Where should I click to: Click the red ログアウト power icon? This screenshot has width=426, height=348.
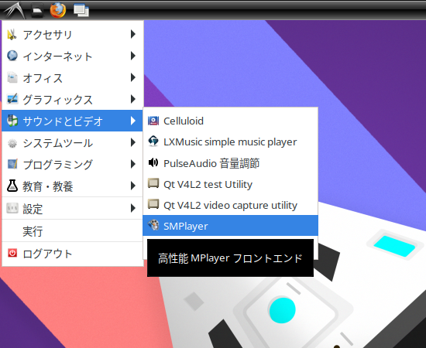[x=12, y=254]
